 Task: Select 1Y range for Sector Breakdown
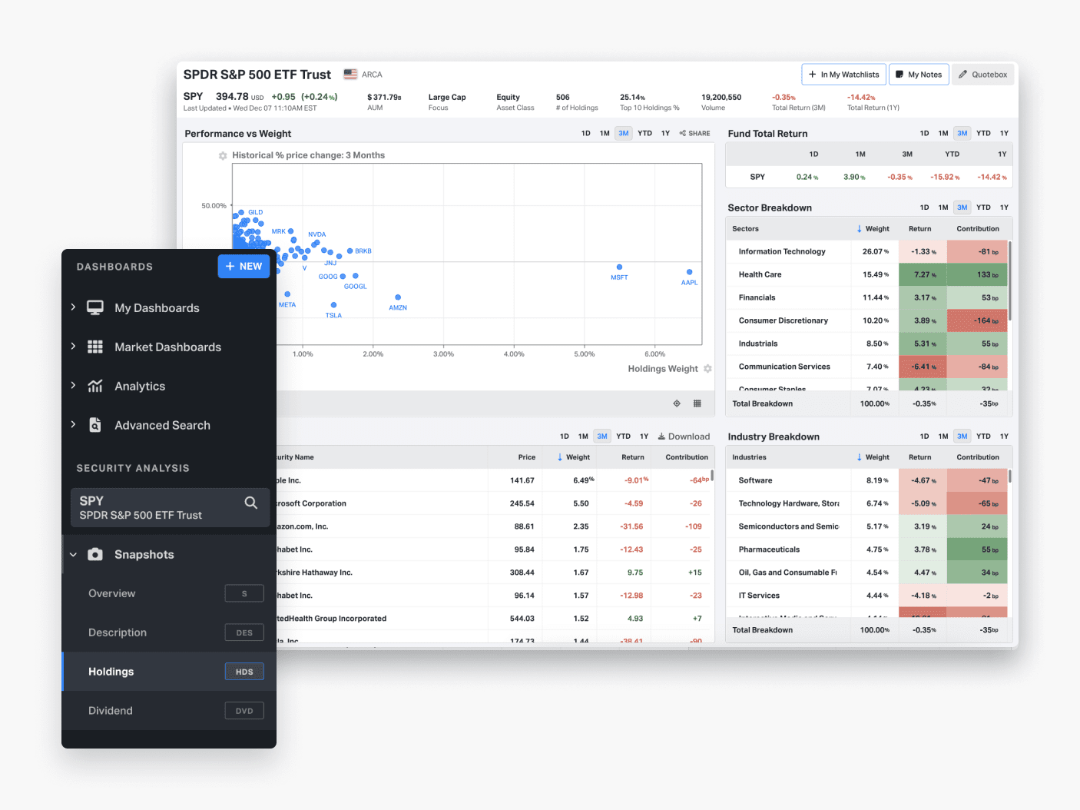[1004, 207]
